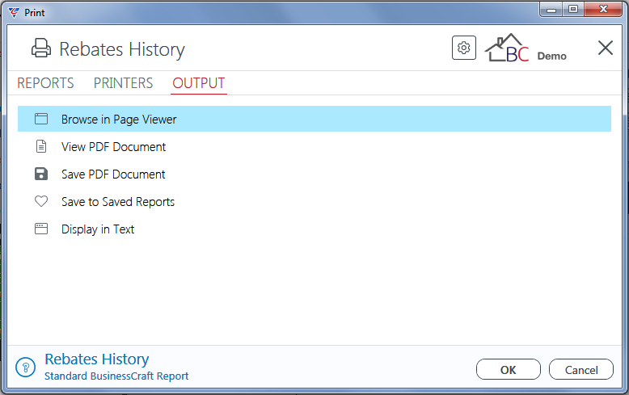Open Standard BusinessCraft Report link
The image size is (629, 395).
point(116,376)
